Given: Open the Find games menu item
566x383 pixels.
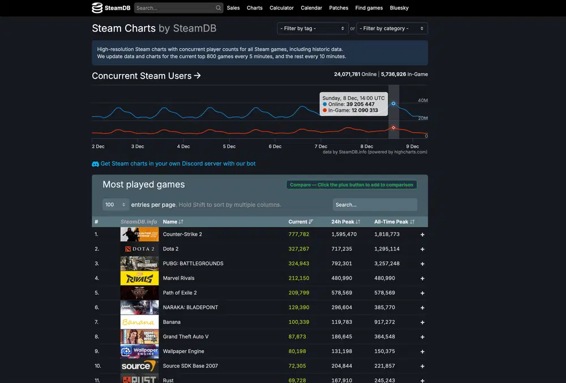Looking at the screenshot, I should click(369, 8).
